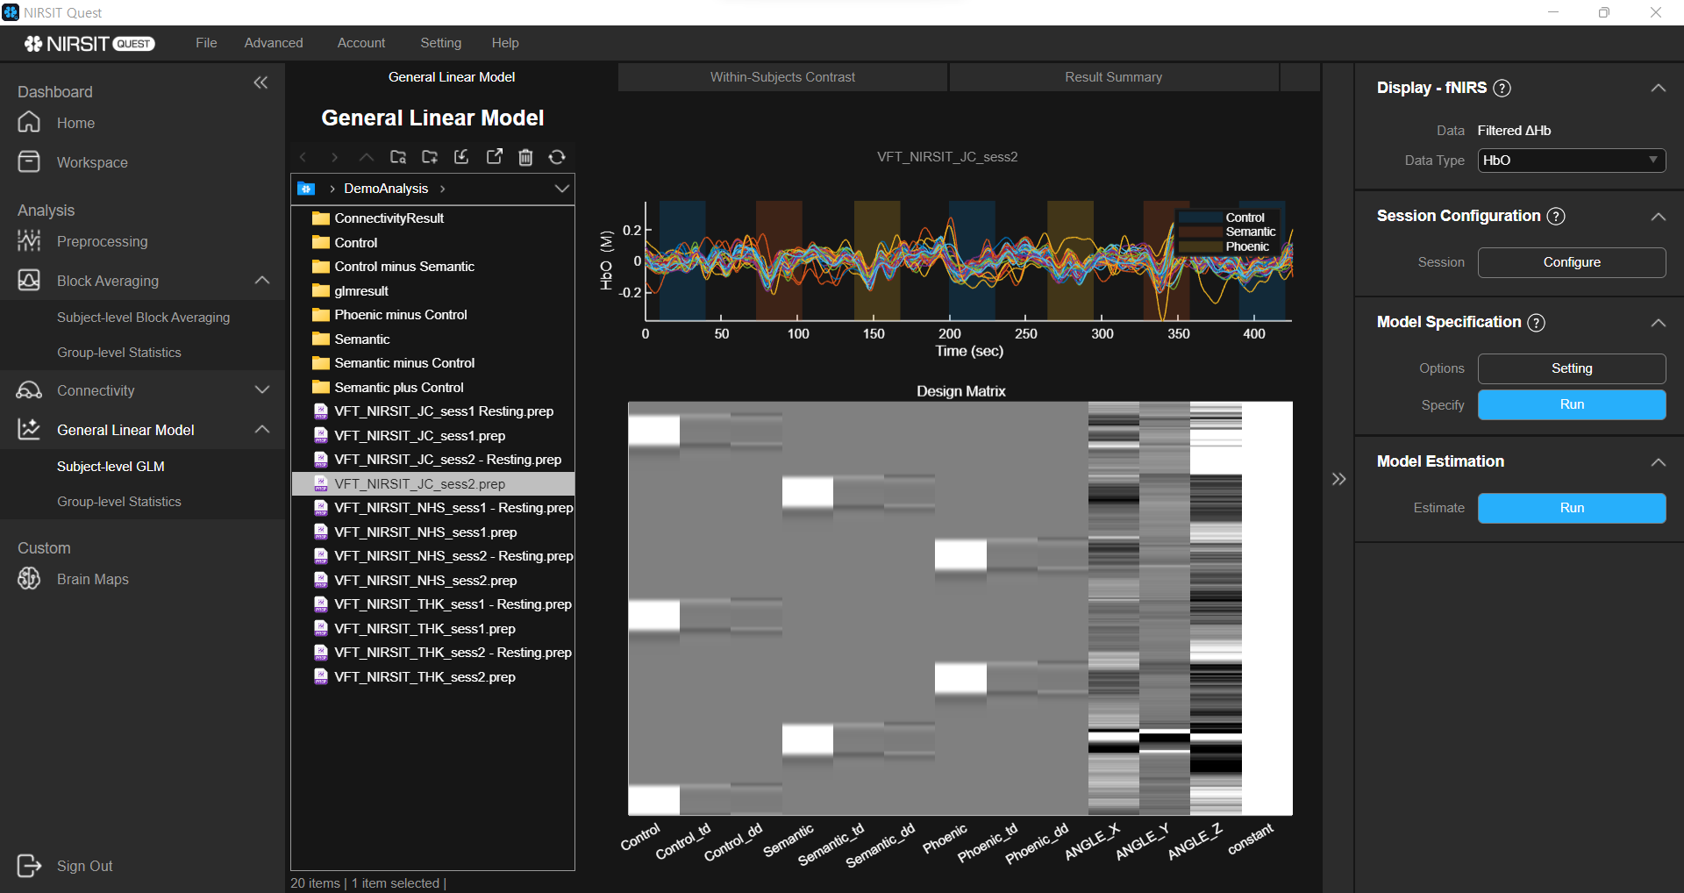1684x893 pixels.
Task: Open the Advanced menu
Action: [274, 43]
